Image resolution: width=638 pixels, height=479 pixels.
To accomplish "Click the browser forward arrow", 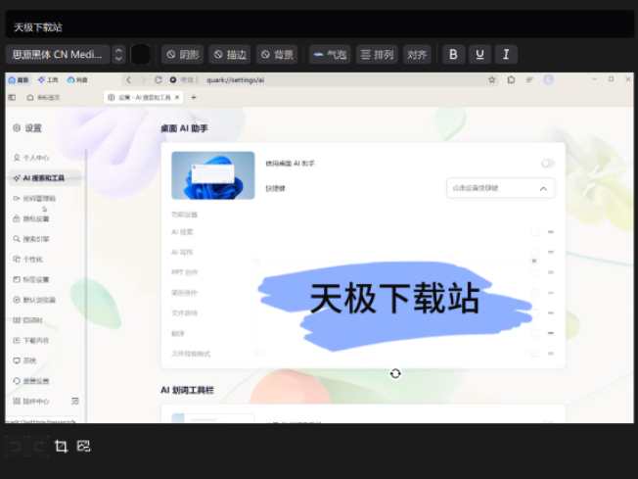I will (x=143, y=80).
